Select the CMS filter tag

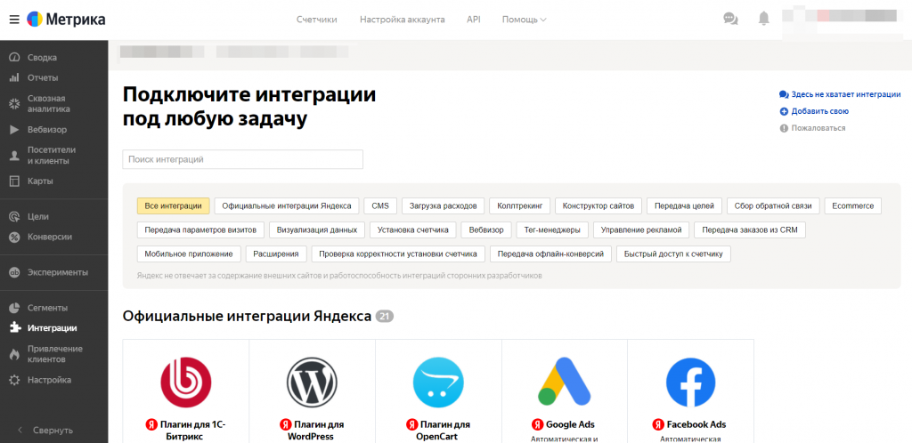click(380, 205)
